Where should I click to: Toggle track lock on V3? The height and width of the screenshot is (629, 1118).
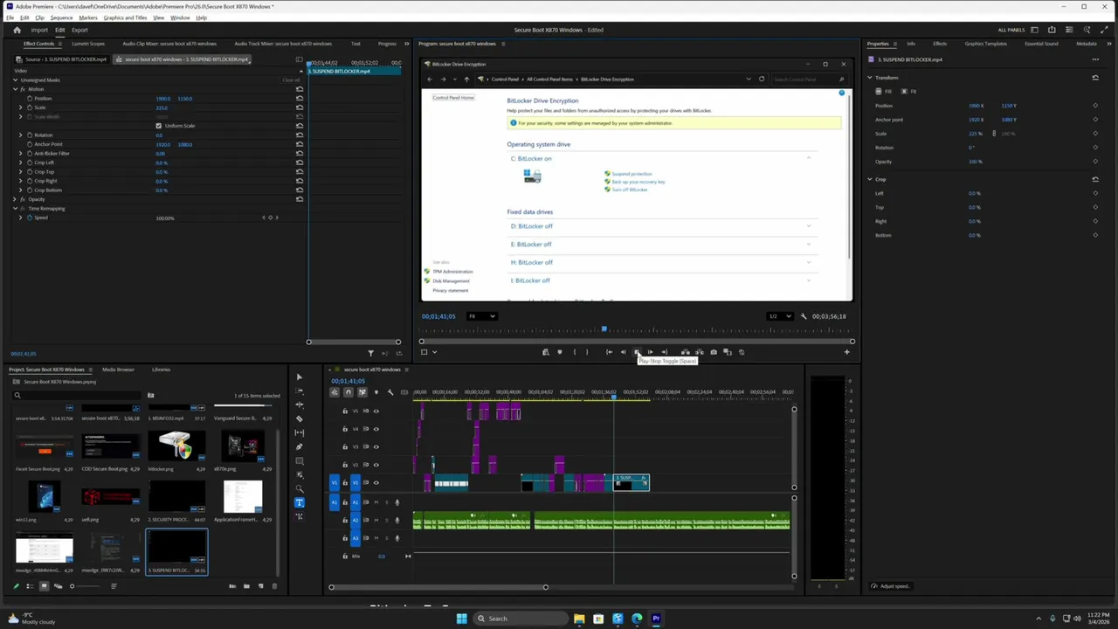(x=345, y=446)
